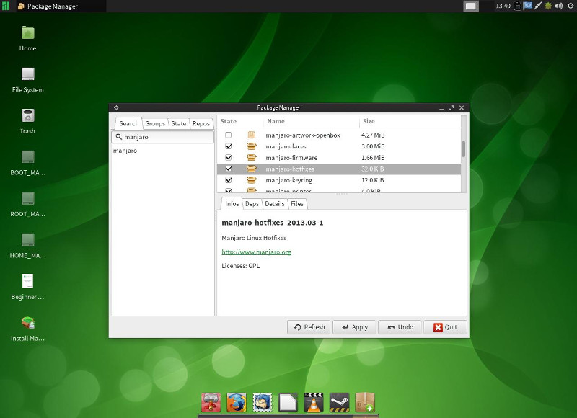
Task: Open Thunderbird mail from the dock
Action: (263, 402)
